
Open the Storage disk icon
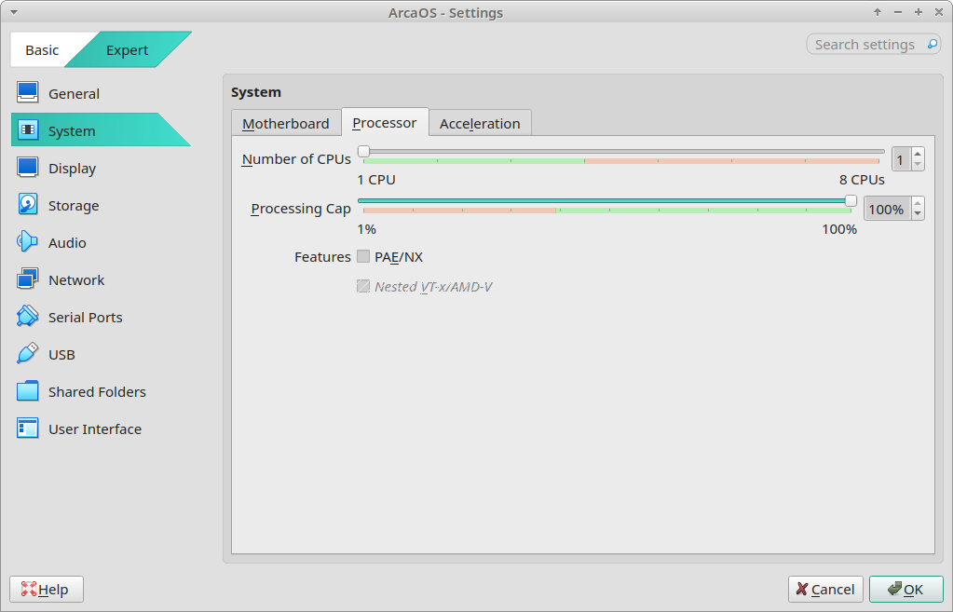(x=27, y=205)
